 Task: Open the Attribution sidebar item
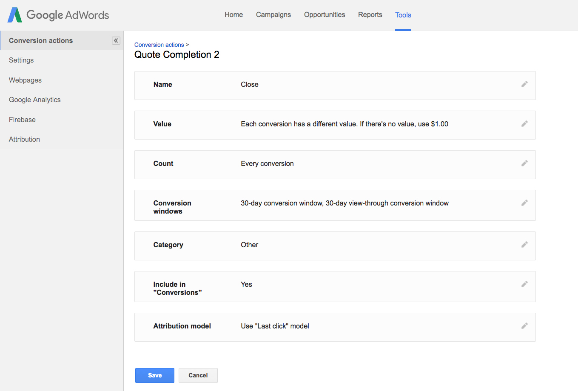click(x=24, y=140)
